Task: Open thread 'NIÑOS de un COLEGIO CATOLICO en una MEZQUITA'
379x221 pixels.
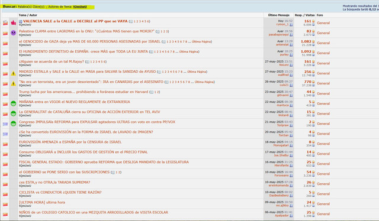Action: pos(94,212)
